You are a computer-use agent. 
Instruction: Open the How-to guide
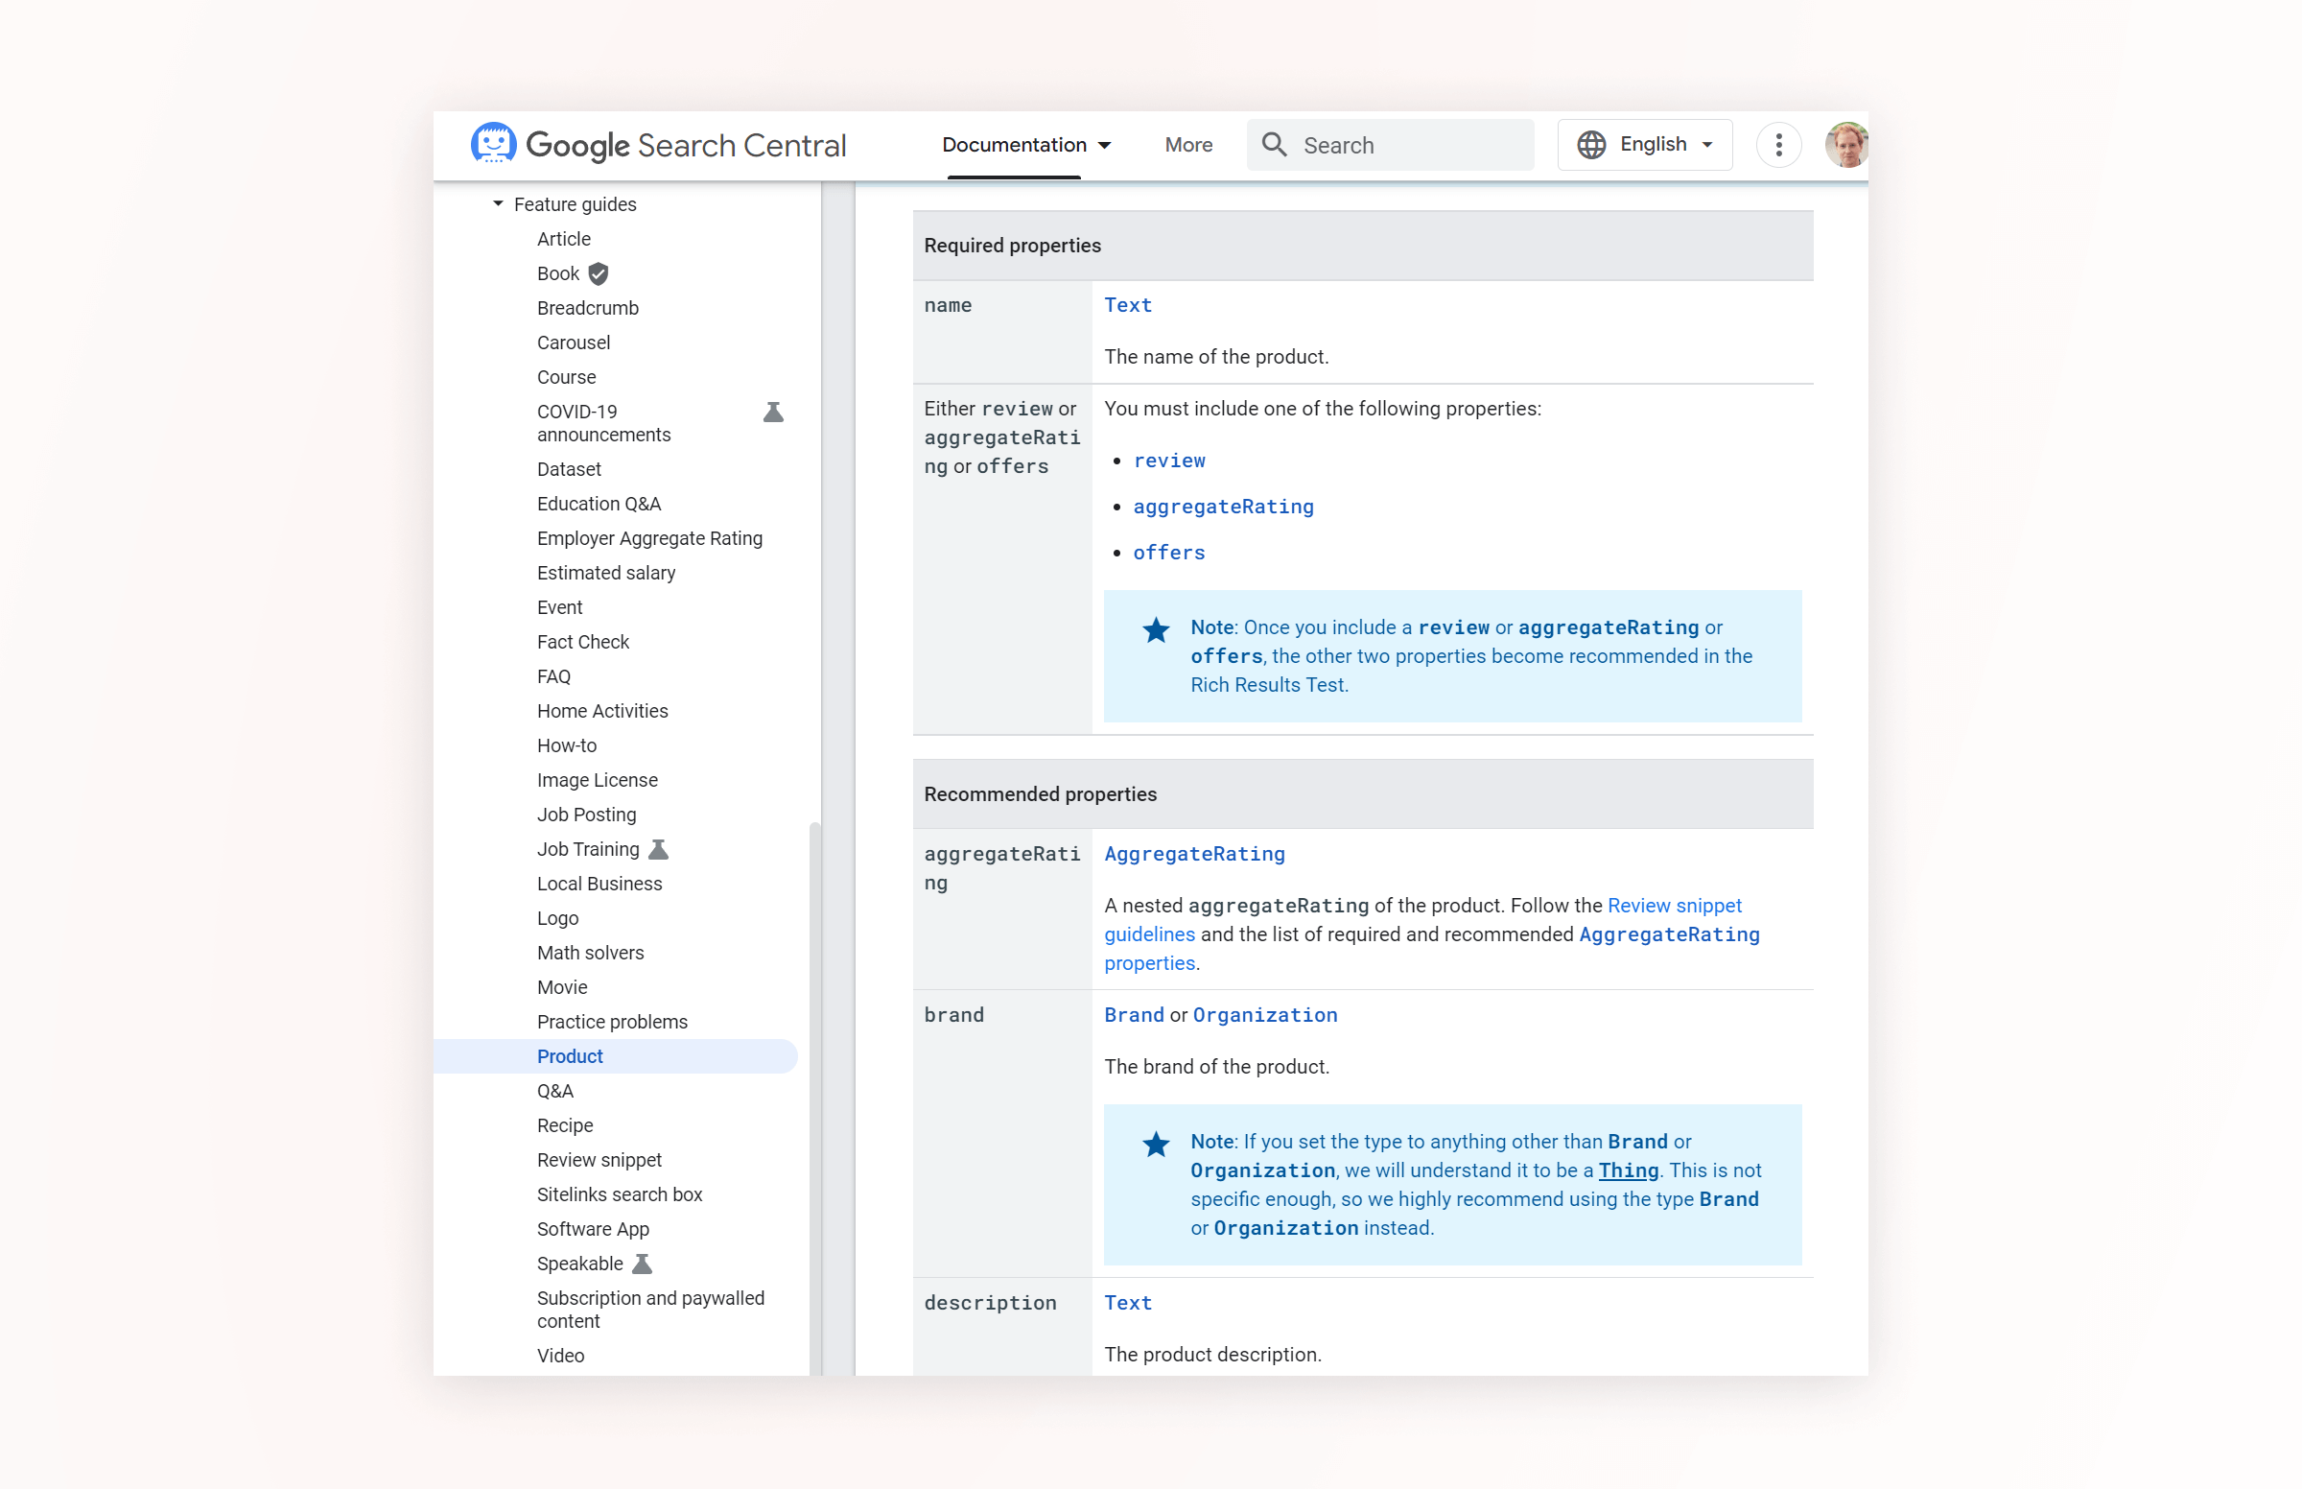566,745
